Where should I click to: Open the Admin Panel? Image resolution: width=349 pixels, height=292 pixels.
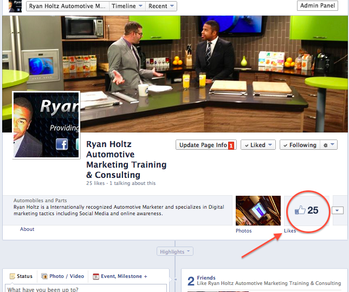click(318, 5)
